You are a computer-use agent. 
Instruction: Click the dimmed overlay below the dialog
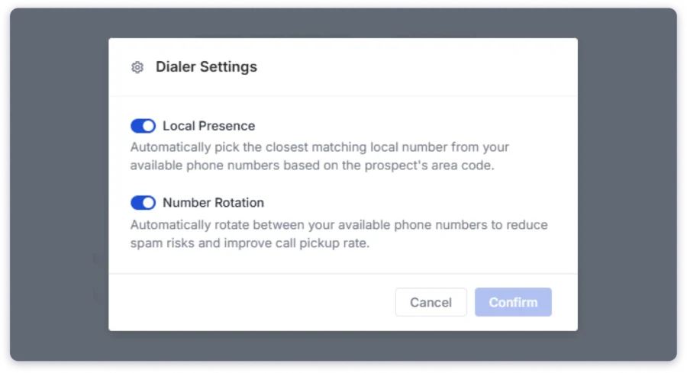point(343,346)
